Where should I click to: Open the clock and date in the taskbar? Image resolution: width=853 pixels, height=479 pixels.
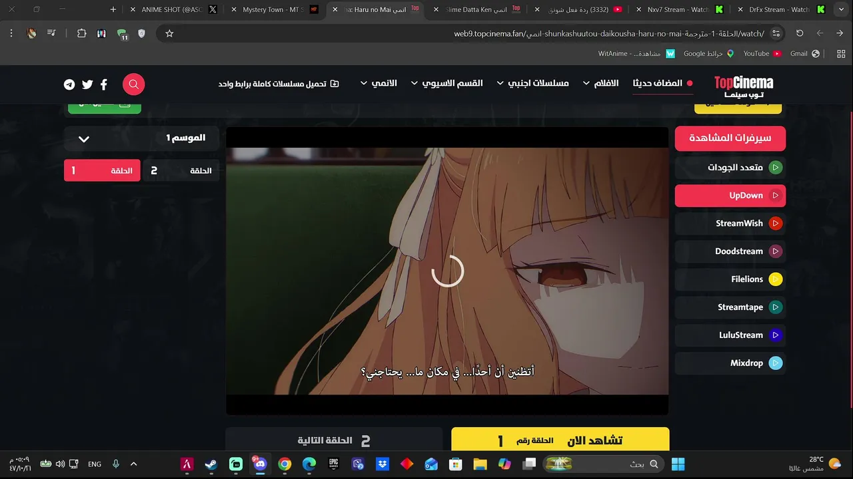pos(20,464)
